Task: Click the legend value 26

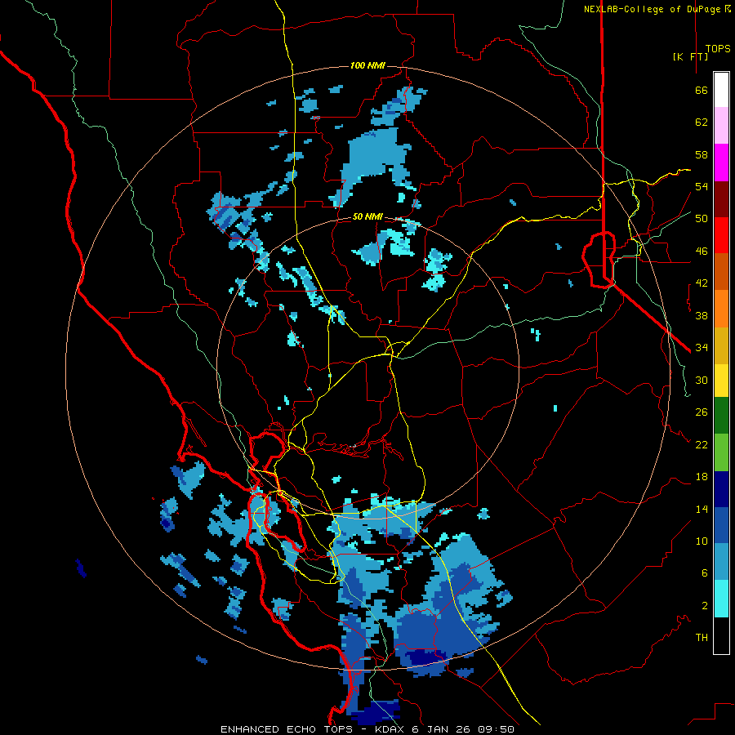Action: [x=702, y=412]
